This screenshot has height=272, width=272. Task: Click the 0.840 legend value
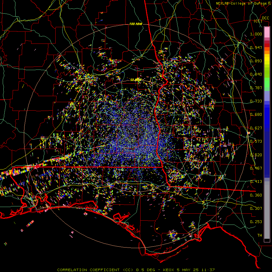(256, 74)
